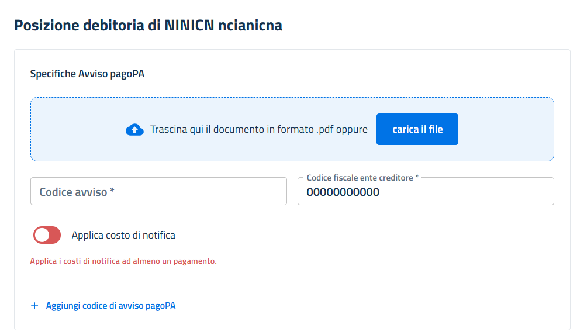Image resolution: width=577 pixels, height=335 pixels.
Task: Click the 'Posizione debitoria di NINICN ncianicna' heading
Action: tap(148, 25)
